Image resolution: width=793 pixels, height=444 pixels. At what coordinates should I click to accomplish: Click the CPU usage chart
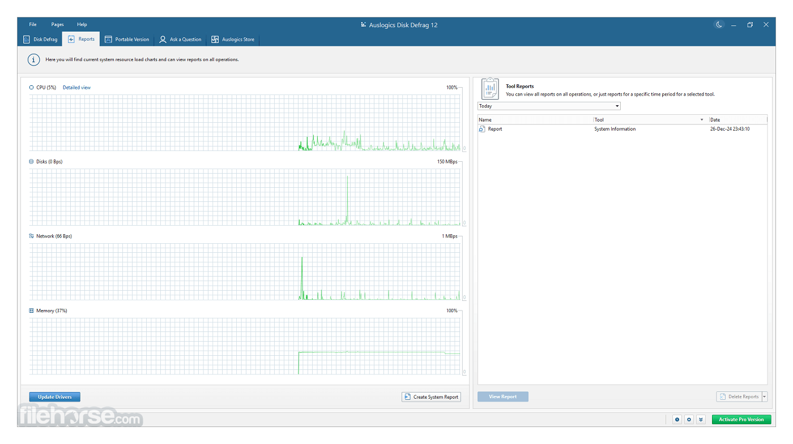click(x=245, y=123)
